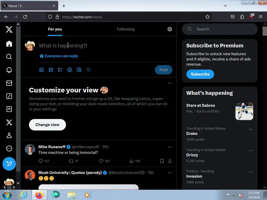
Task: Click the Post button
Action: (163, 70)
